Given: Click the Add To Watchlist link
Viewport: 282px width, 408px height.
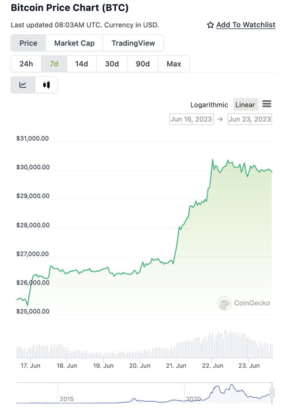Looking at the screenshot, I should pyautogui.click(x=246, y=25).
